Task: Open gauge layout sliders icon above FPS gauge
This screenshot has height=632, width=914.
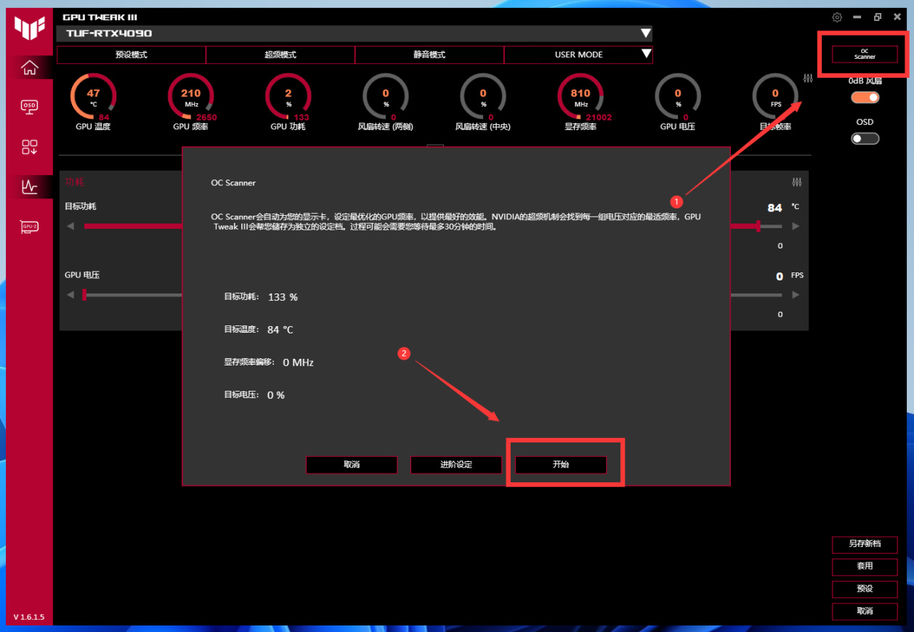Action: click(808, 78)
